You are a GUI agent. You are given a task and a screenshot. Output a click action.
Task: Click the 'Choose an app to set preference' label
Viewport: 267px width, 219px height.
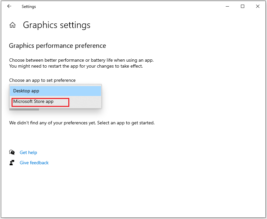click(x=42, y=80)
